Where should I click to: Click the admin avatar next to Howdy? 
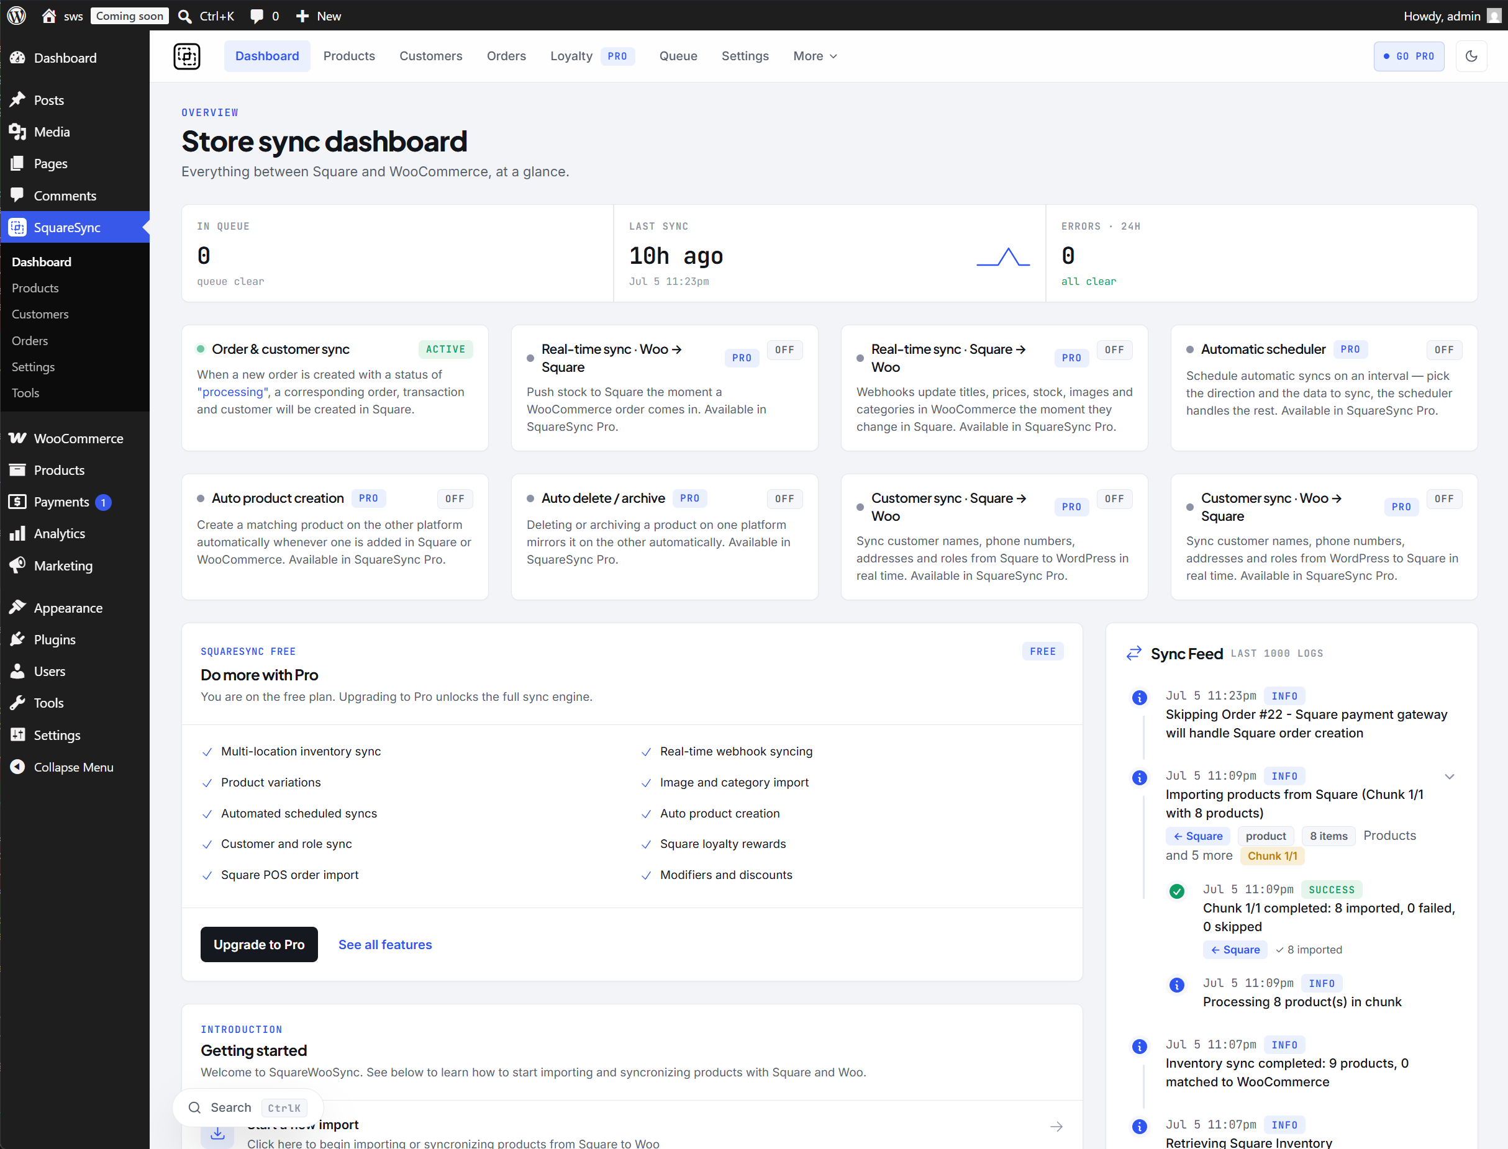point(1494,16)
